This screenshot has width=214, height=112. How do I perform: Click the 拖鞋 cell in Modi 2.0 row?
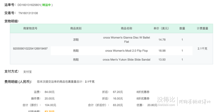coord(76,51)
